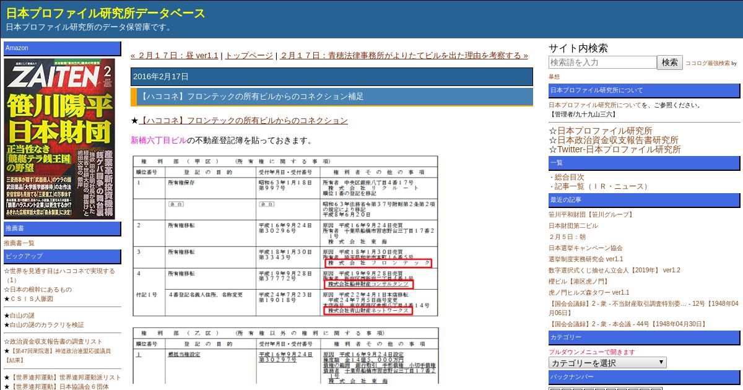Viewport: 743px width, 390px height.
Task: Go to previous post ２月１７日：昼 ver1.1
Action: [x=175, y=56]
